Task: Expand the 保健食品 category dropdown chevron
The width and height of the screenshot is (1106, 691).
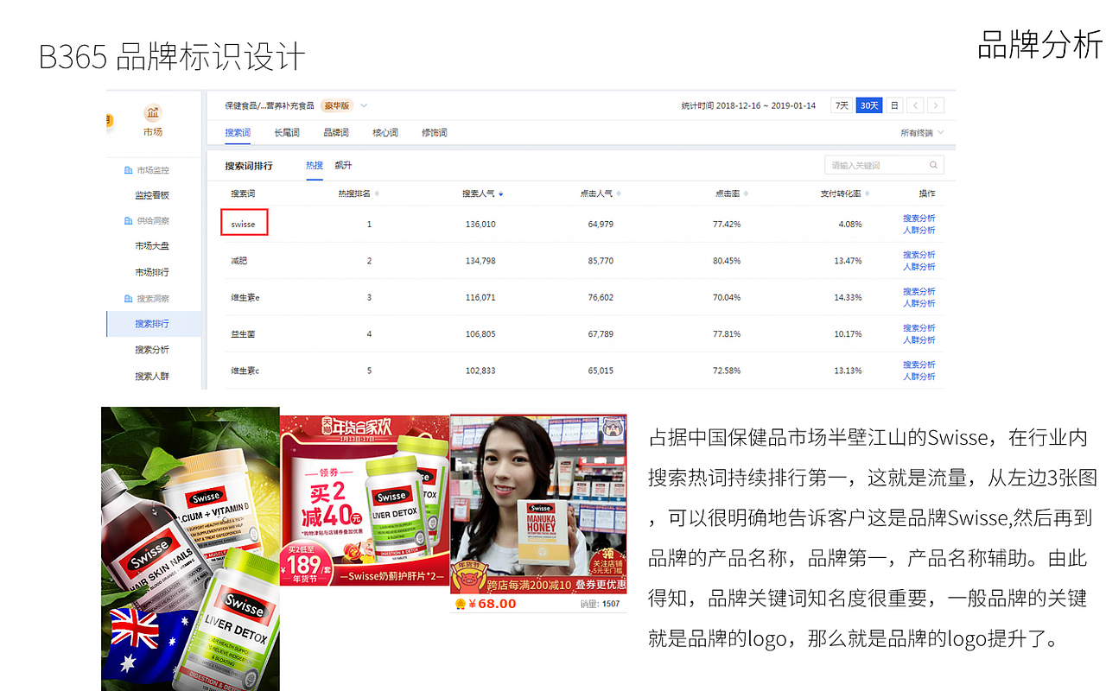Action: pyautogui.click(x=364, y=105)
